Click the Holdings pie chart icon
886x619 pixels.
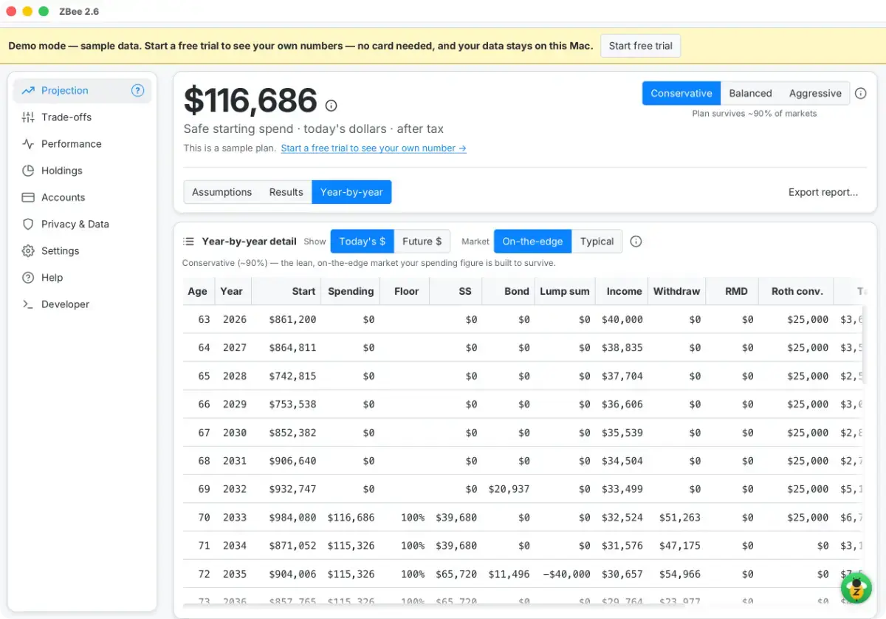coord(28,171)
